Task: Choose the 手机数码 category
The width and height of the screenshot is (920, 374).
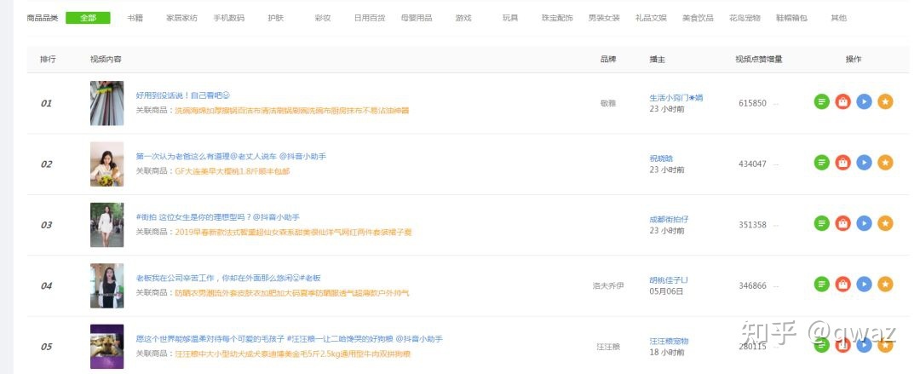Action: click(229, 18)
